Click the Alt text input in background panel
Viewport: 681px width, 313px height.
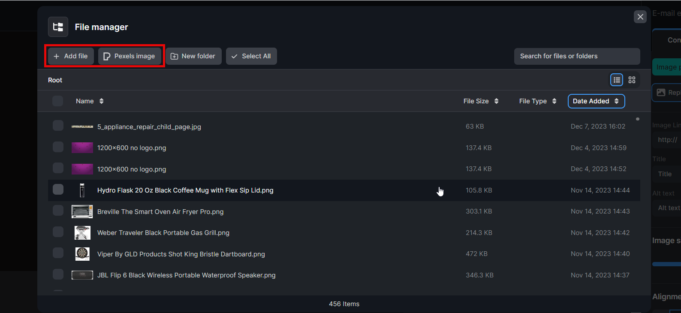click(x=667, y=208)
